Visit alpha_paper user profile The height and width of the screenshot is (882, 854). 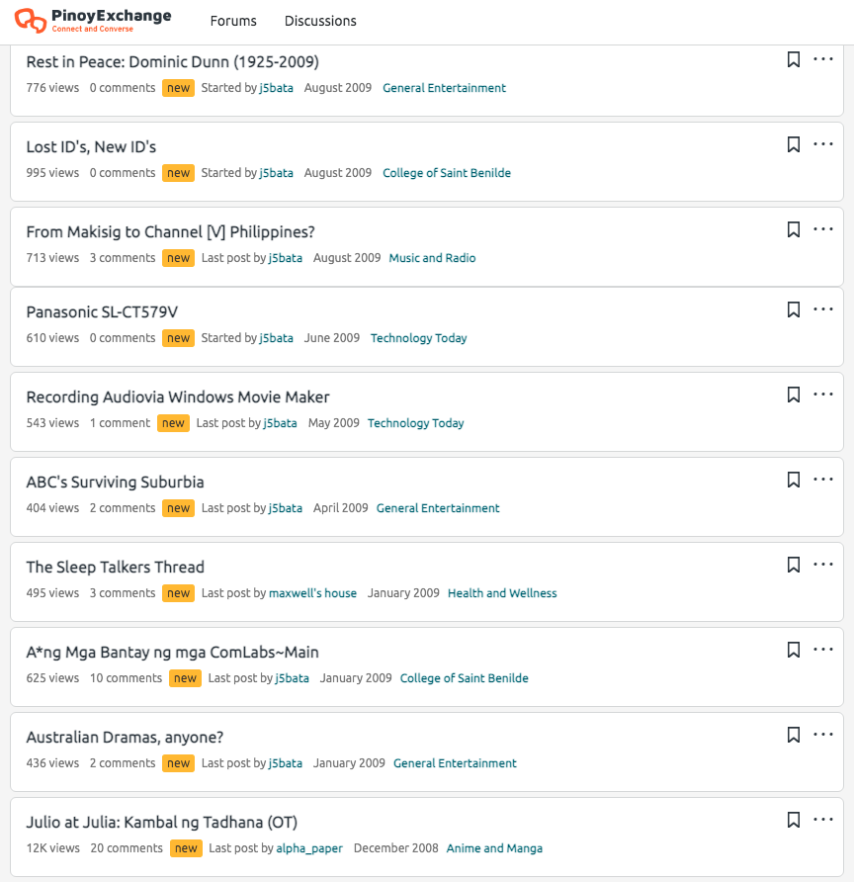pyautogui.click(x=309, y=848)
